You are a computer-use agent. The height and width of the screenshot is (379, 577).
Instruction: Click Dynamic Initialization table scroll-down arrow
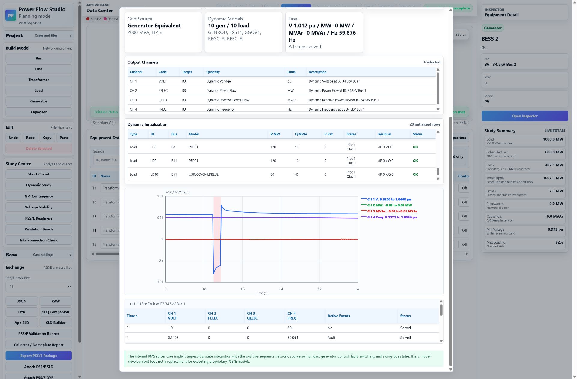pyautogui.click(x=438, y=179)
